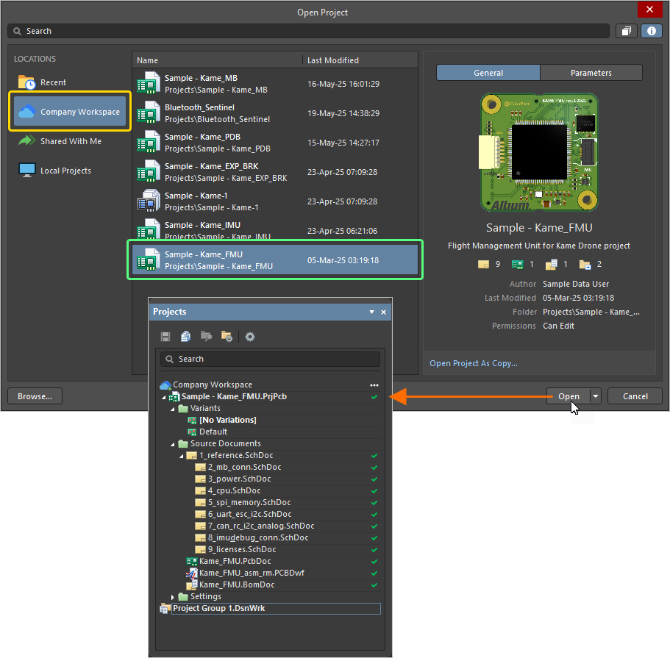Click the schematic count icon showing 9
This screenshot has height=658, width=670.
pos(483,265)
